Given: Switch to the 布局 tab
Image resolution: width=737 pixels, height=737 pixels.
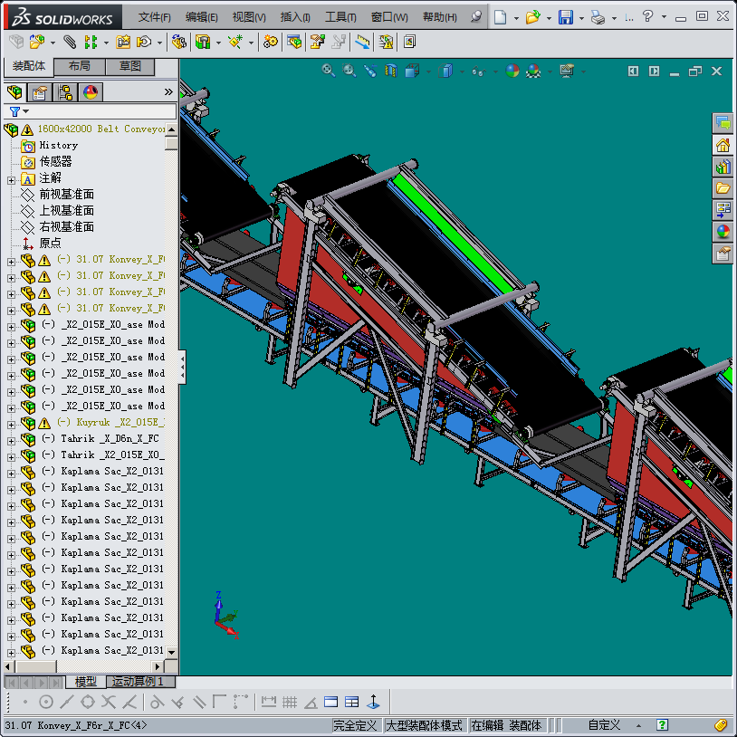Looking at the screenshot, I should coord(79,67).
